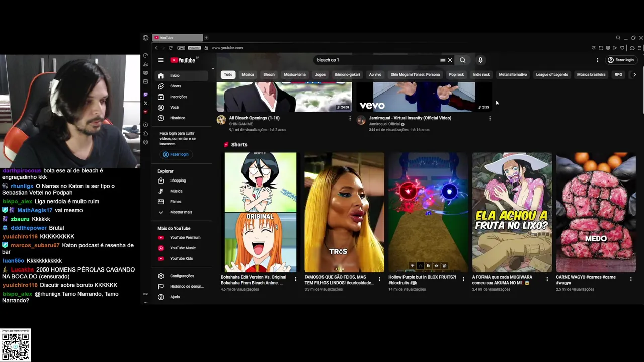Open YouTube settings three-dot menu near login
The image size is (644, 362).
point(597,60)
